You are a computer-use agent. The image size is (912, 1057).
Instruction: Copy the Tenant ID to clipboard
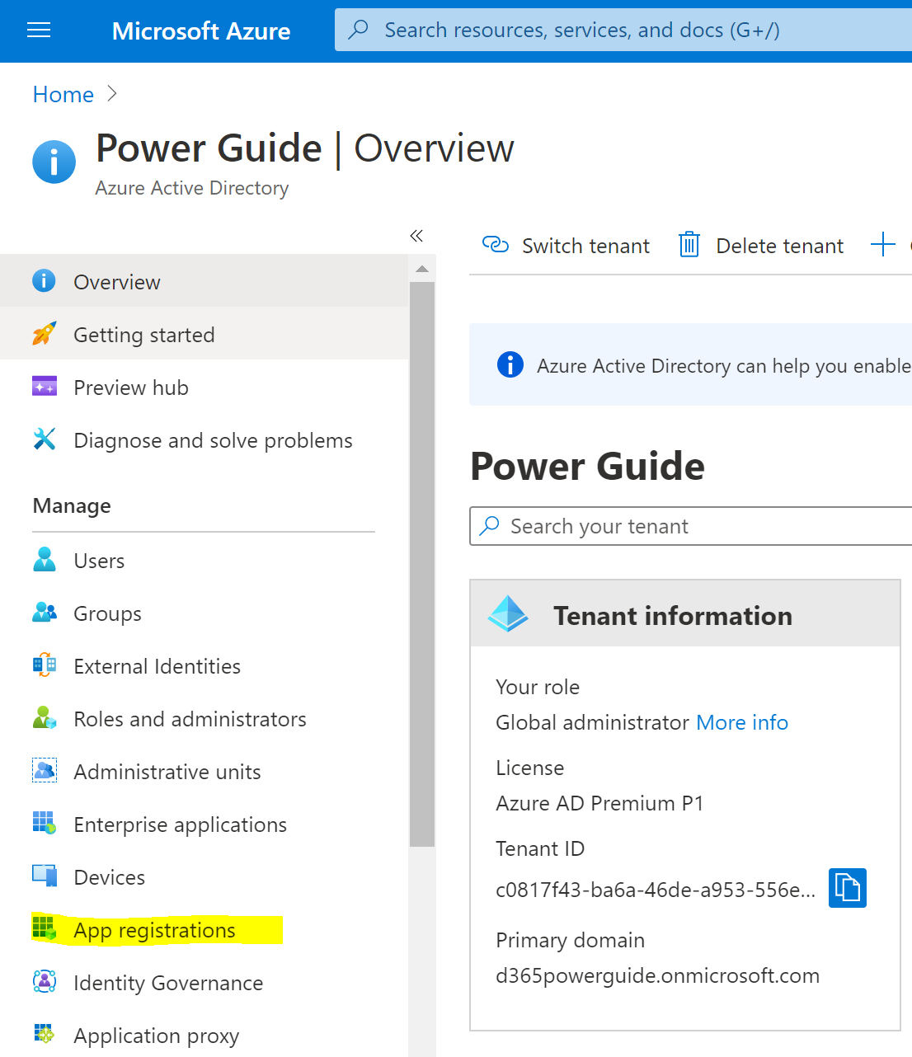coord(848,888)
